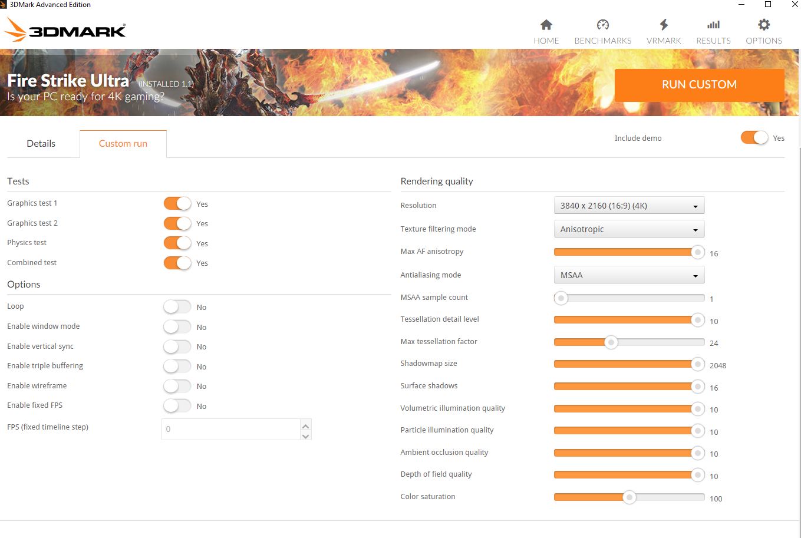Turn on Enable window mode
The width and height of the screenshot is (801, 538).
tap(177, 326)
